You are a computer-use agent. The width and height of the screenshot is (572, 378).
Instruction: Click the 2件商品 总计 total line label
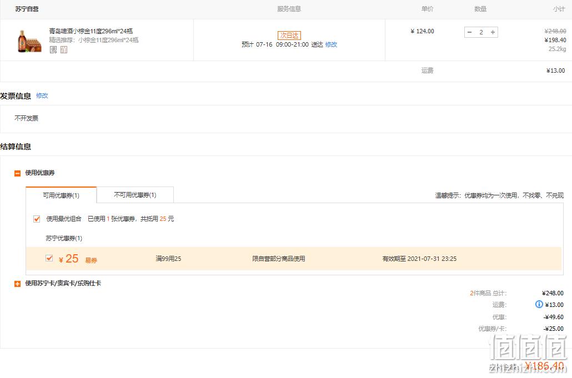488,293
